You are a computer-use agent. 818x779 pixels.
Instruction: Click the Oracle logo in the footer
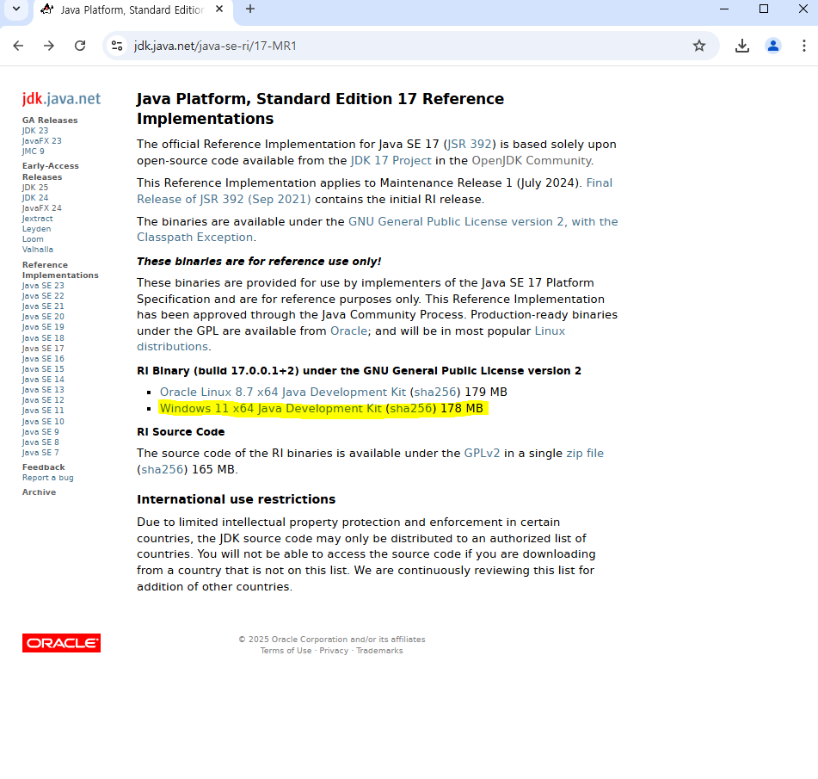click(x=62, y=643)
